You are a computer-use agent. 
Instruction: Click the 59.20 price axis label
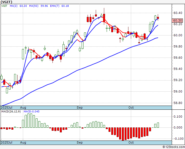coord(178,80)
